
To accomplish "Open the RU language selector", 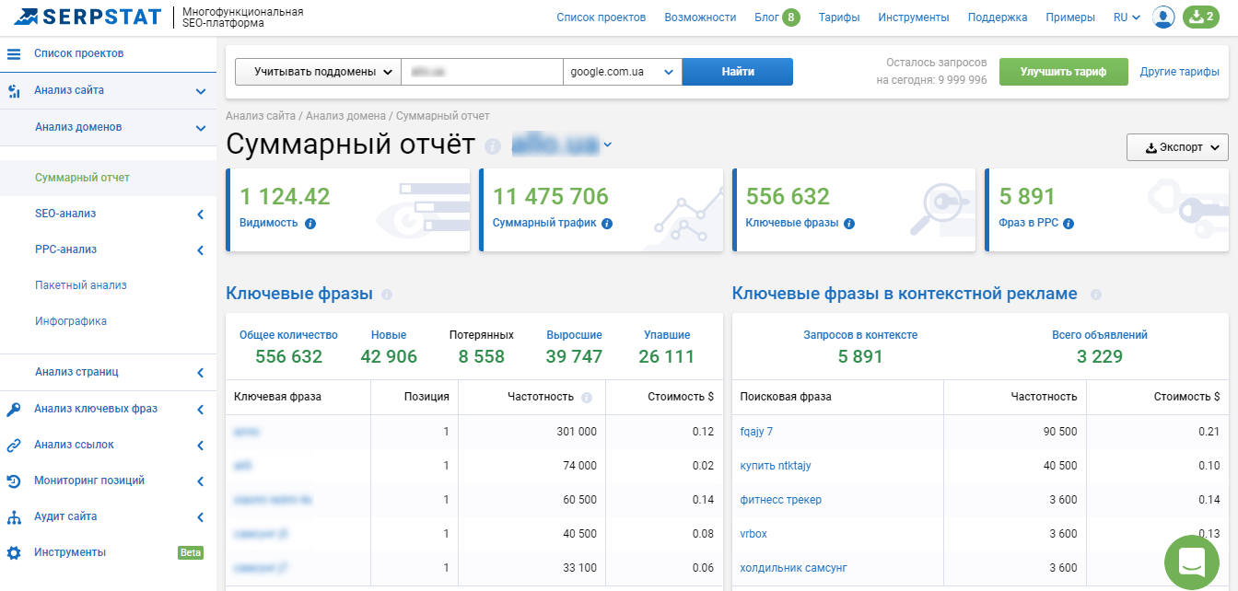I will click(1127, 17).
